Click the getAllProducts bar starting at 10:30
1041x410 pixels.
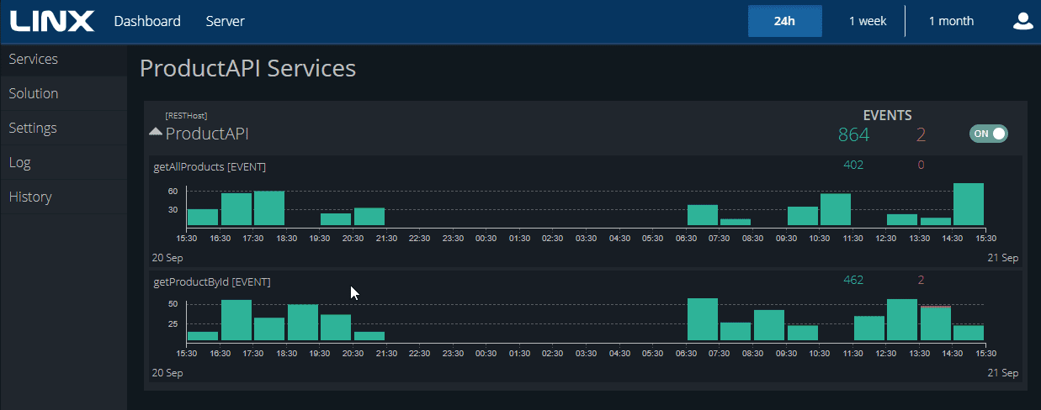[x=836, y=209]
